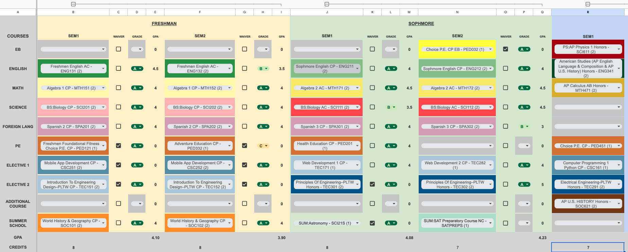Open Choice P.E. CP EB - PED032 dropdown
The width and height of the screenshot is (628, 252).
[457, 49]
